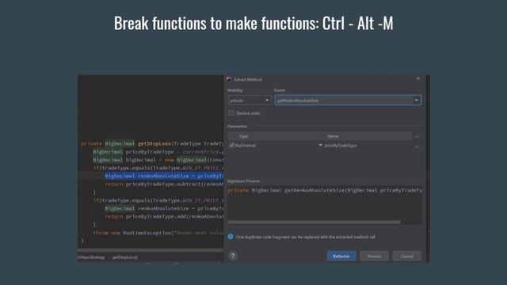Click getStopLoss in the editor breadcrumb bar
The height and width of the screenshot is (285, 507).
pos(125,257)
